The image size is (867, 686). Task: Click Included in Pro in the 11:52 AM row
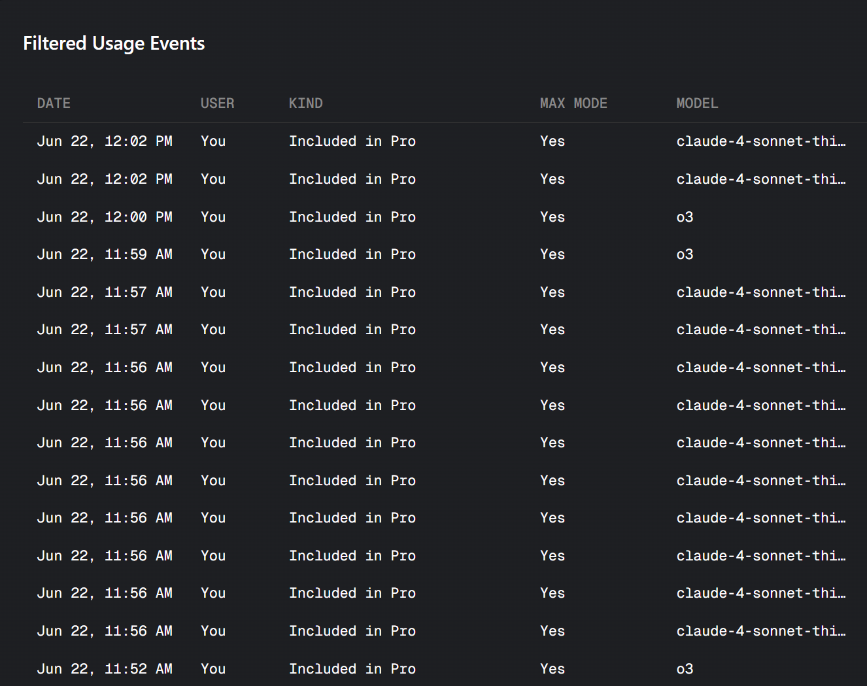[x=352, y=669]
